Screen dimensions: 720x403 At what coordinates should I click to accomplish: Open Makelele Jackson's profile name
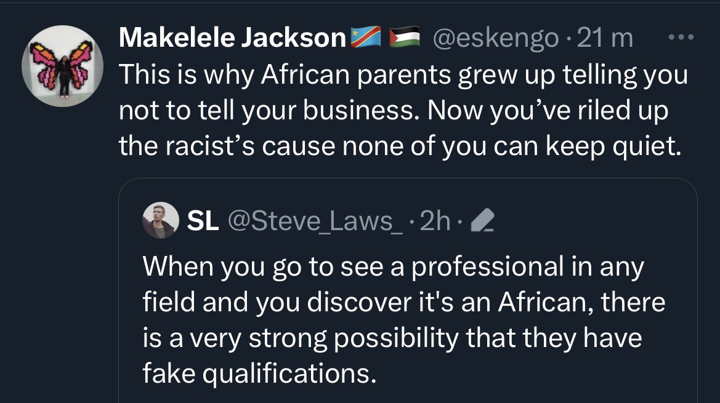coord(232,39)
